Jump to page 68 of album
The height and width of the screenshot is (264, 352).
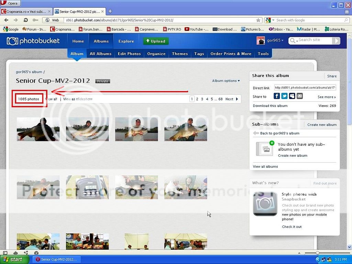pyautogui.click(x=220, y=99)
